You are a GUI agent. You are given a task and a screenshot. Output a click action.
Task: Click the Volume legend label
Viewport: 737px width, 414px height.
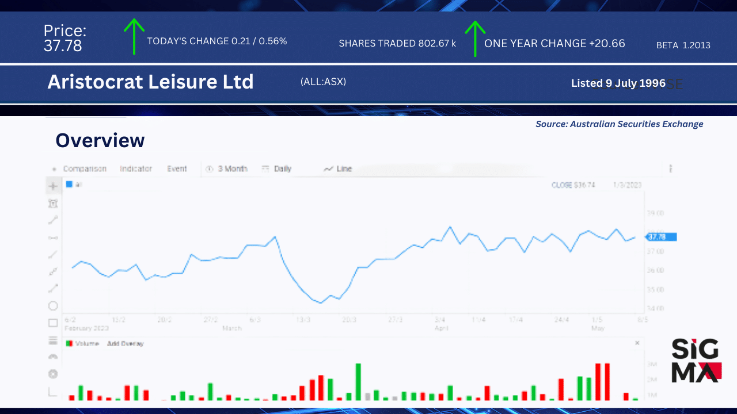87,343
